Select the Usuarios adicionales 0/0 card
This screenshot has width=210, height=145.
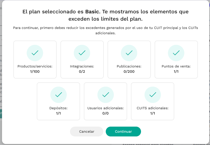tap(106, 101)
